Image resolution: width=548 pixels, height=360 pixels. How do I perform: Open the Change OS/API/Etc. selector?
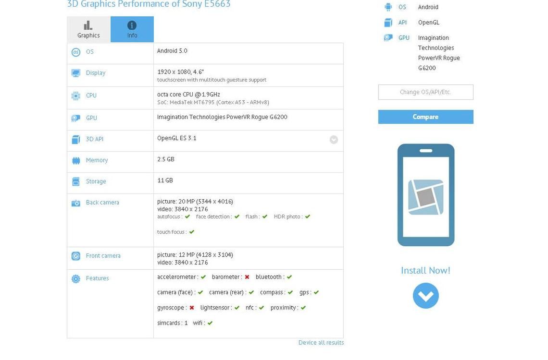425,92
